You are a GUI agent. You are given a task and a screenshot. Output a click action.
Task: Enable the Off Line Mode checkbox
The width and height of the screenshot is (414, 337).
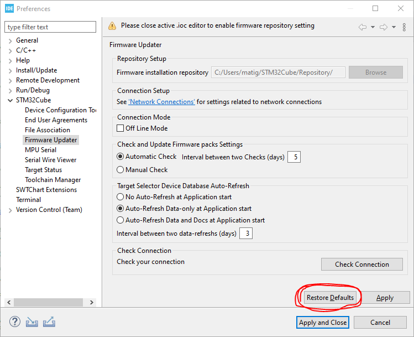click(120, 128)
